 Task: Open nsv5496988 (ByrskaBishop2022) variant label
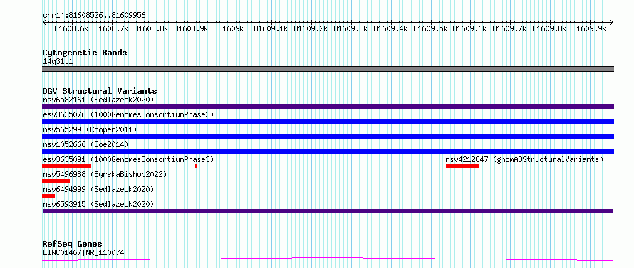pyautogui.click(x=105, y=174)
